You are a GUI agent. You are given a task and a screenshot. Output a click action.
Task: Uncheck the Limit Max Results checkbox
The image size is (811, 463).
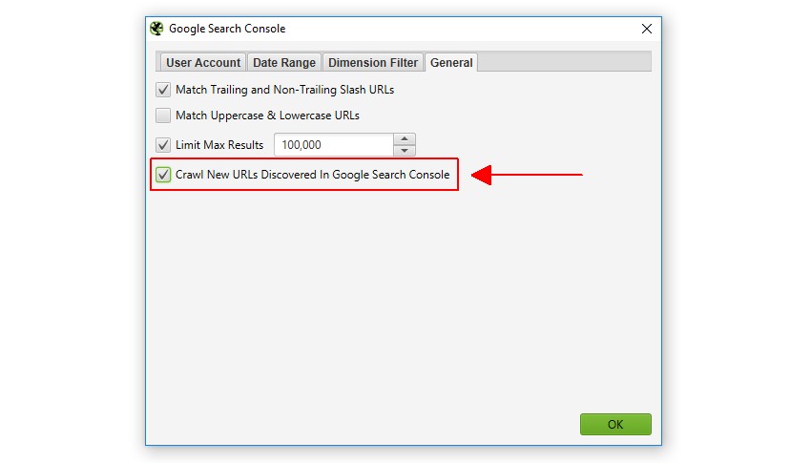coord(163,145)
